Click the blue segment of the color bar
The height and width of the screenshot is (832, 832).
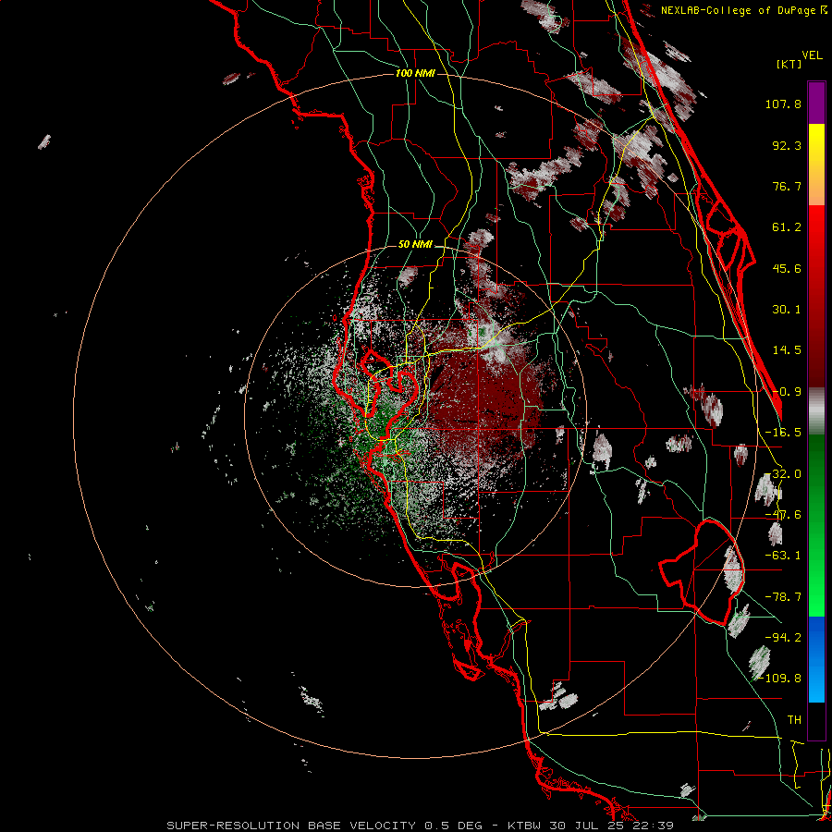pyautogui.click(x=816, y=659)
